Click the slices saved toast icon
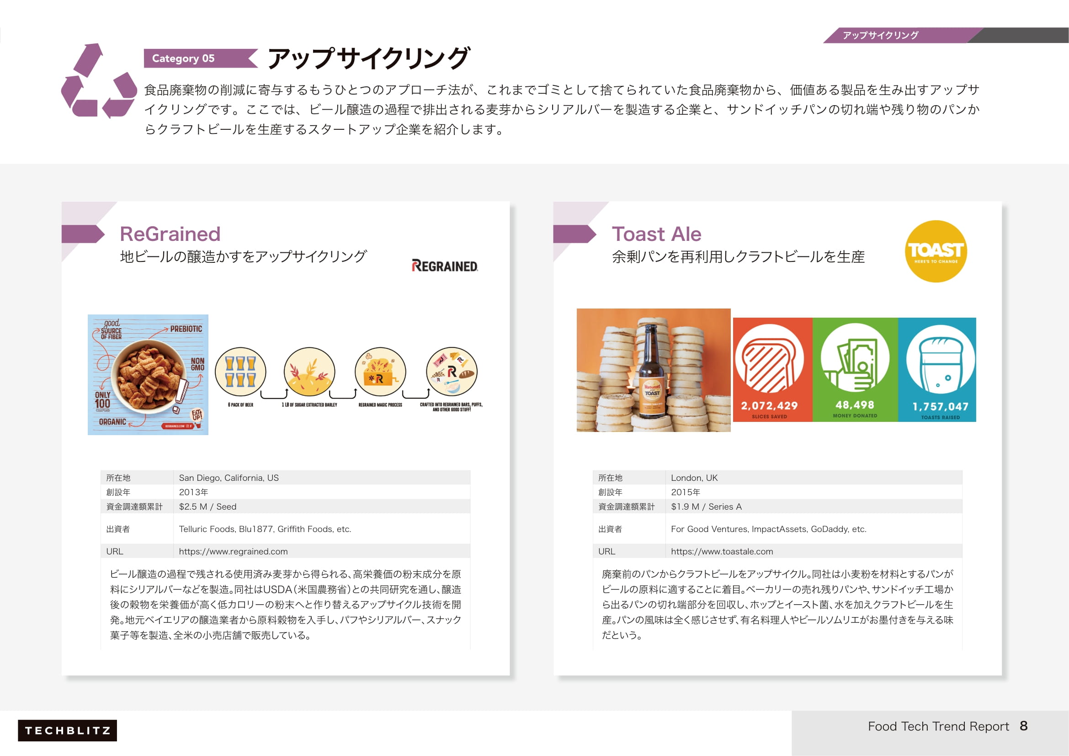This screenshot has width=1069, height=756. click(769, 358)
